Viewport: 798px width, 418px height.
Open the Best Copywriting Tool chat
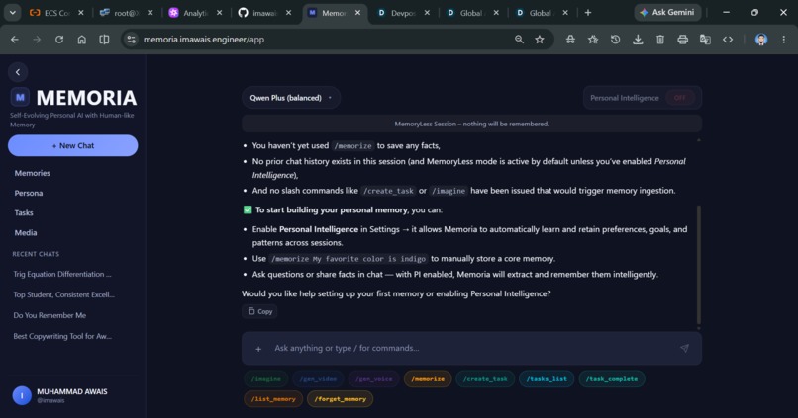click(62, 336)
